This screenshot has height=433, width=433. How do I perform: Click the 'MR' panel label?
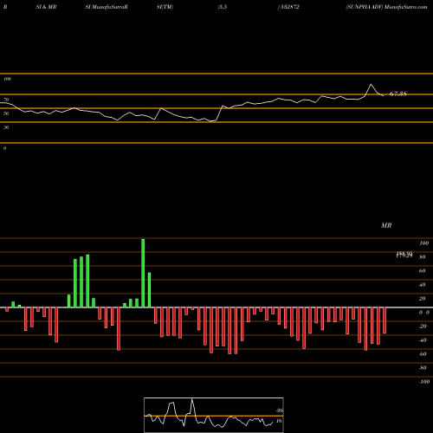point(386,225)
